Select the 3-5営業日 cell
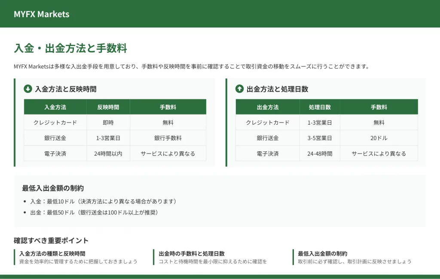The width and height of the screenshot is (440, 279). (x=320, y=138)
